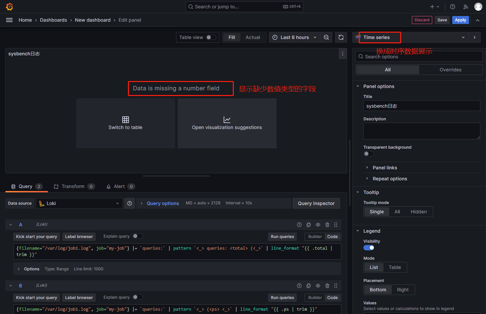Open the sysbench panel three-dot menu
The width and height of the screenshot is (486, 314).
click(343, 54)
